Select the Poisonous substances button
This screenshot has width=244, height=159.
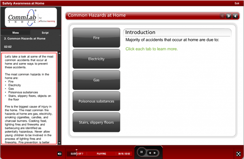pyautogui.click(x=96, y=101)
